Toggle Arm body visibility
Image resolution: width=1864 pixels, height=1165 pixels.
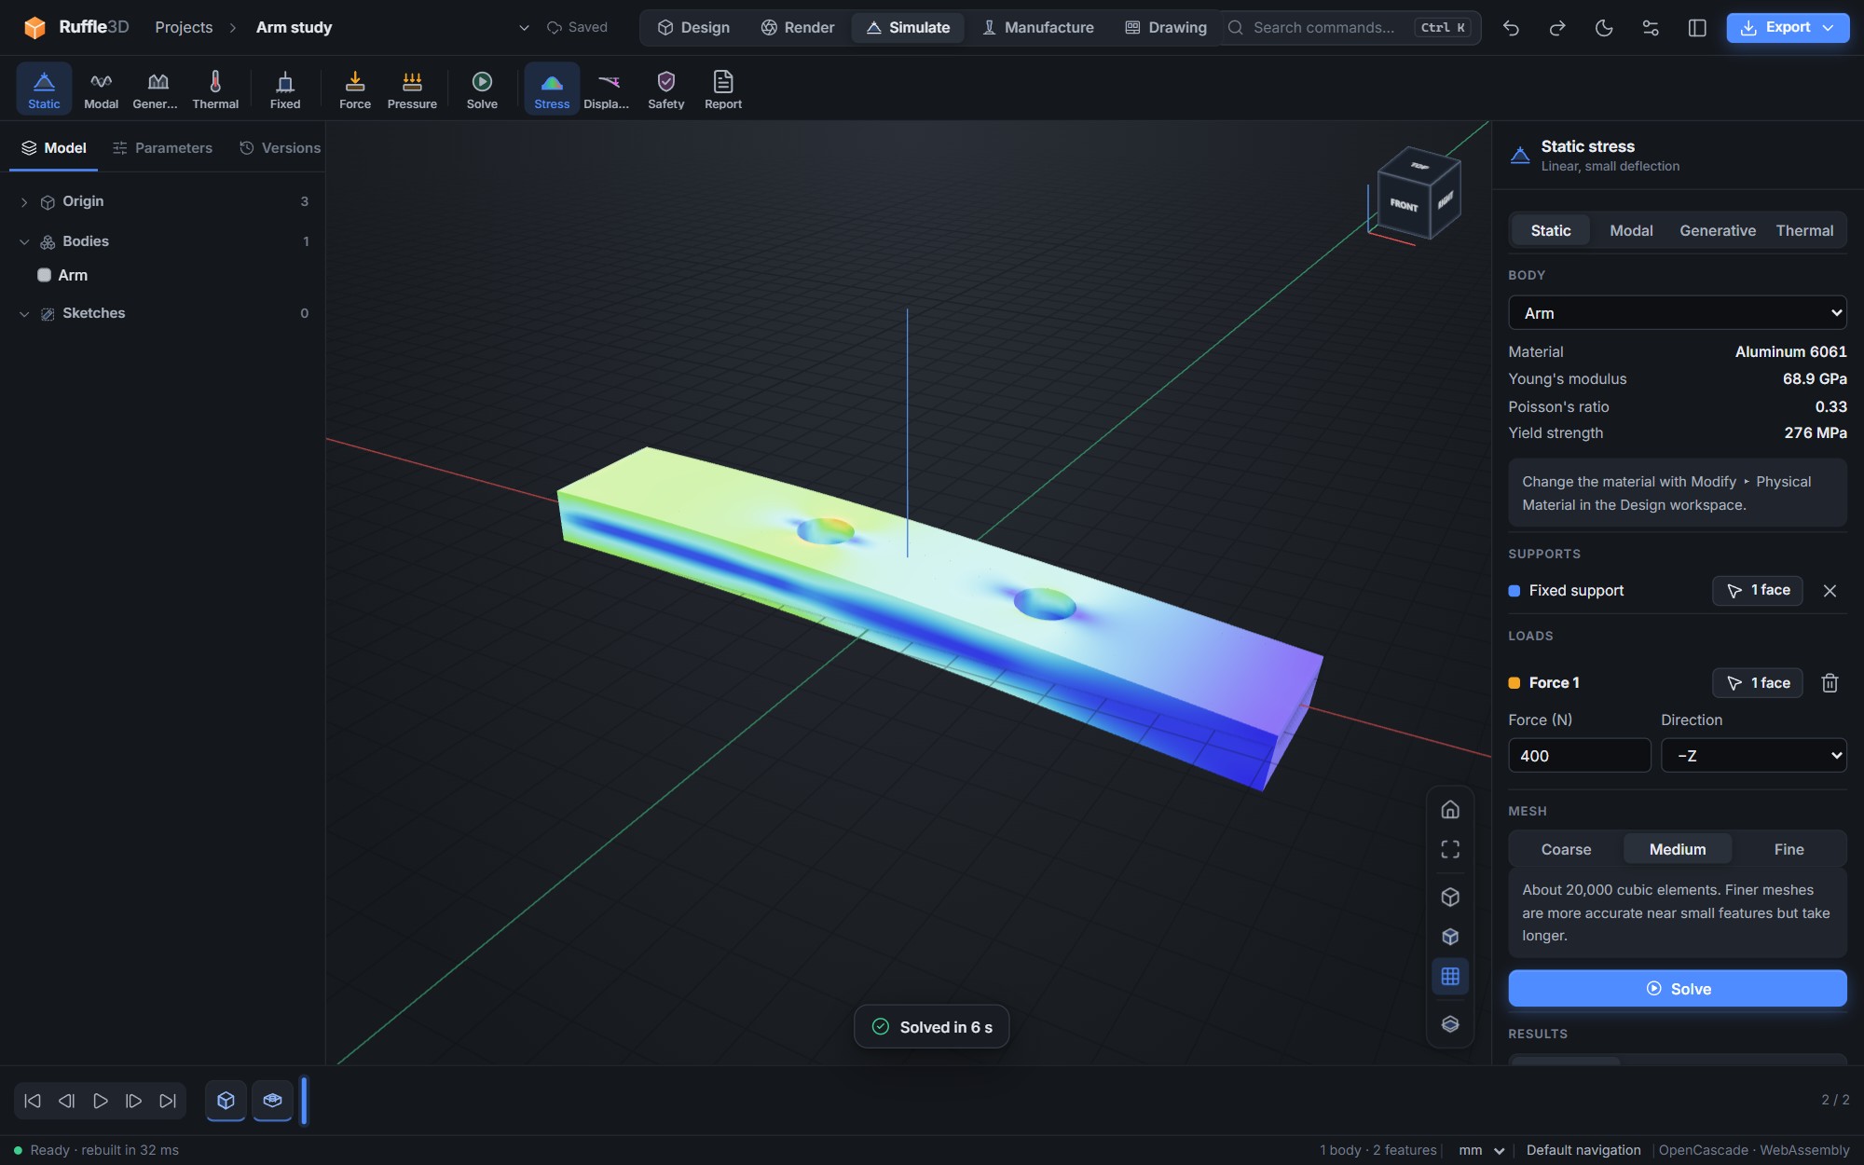pos(44,275)
